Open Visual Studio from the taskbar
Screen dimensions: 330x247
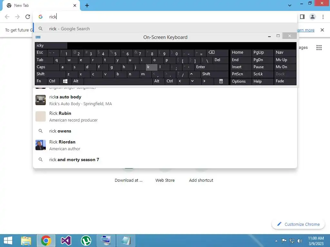[x=66, y=241]
